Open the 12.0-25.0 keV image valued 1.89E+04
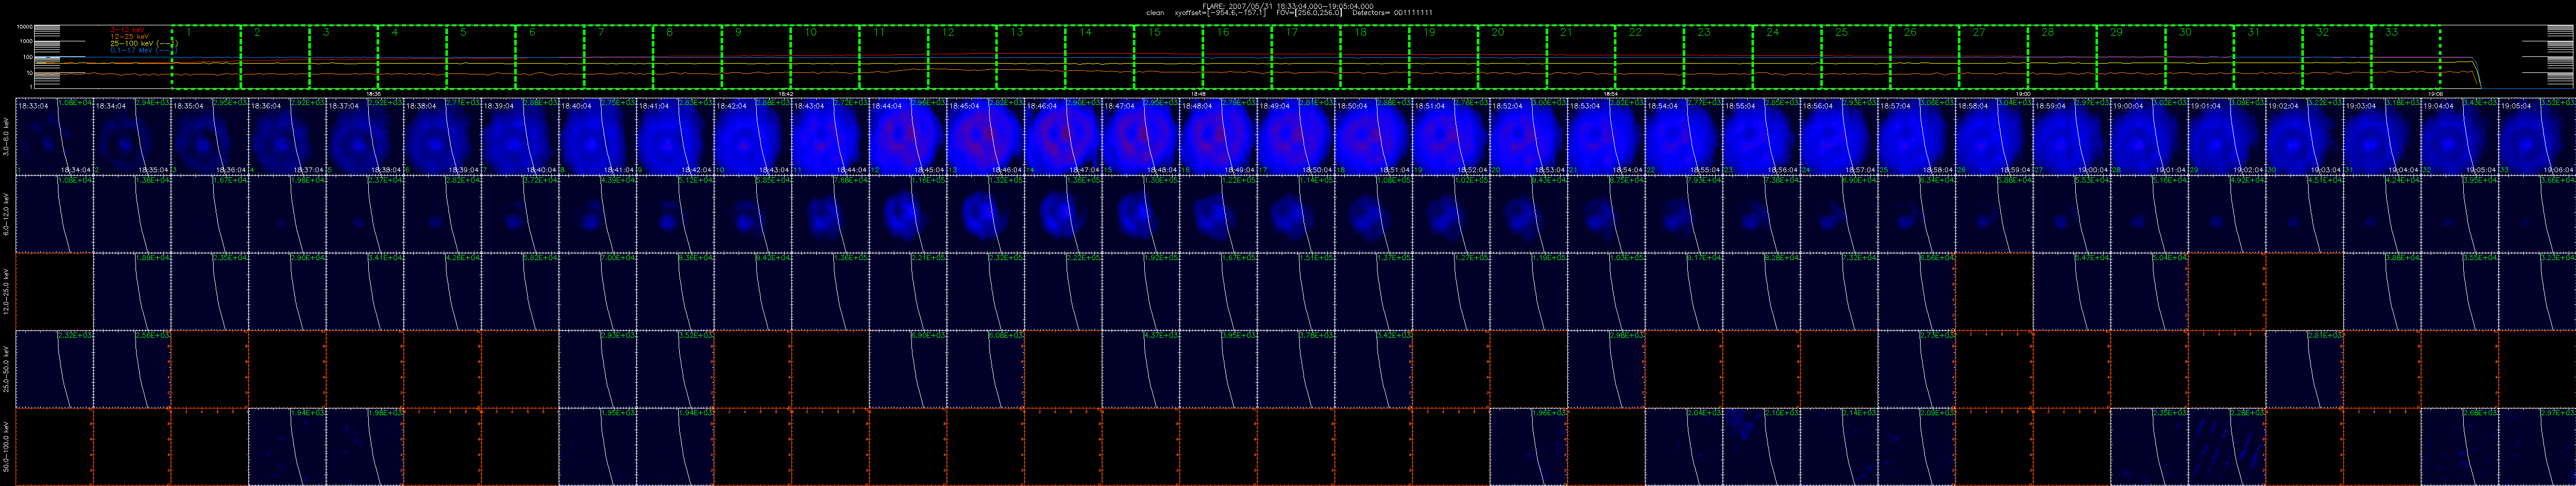2576x486 pixels. [x=133, y=291]
